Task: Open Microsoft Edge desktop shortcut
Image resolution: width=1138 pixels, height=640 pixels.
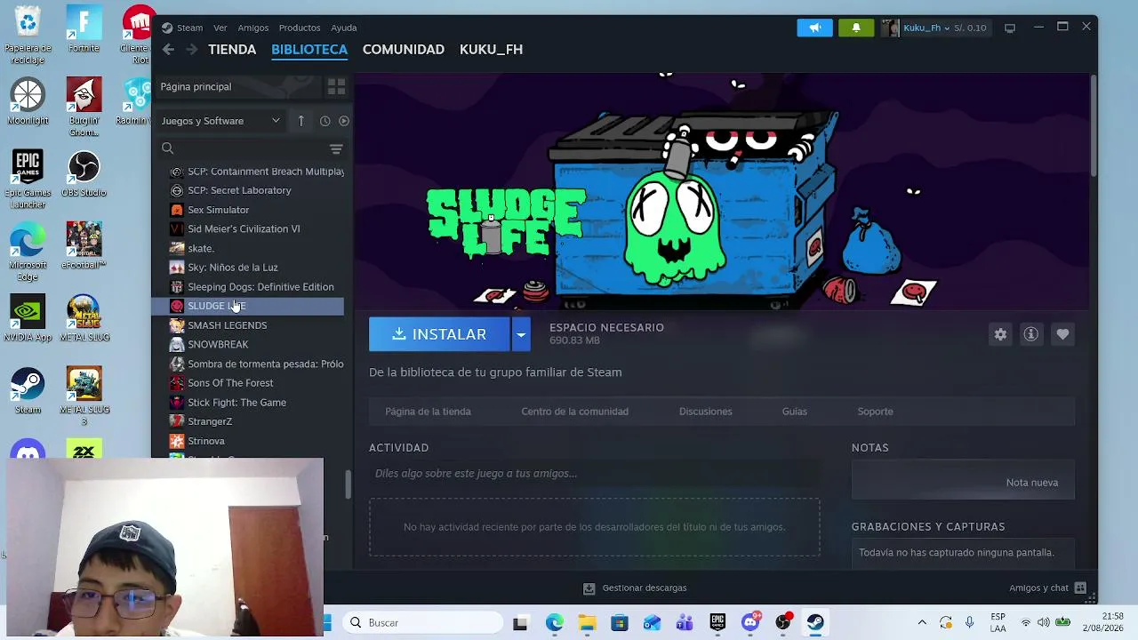Action: (28, 252)
